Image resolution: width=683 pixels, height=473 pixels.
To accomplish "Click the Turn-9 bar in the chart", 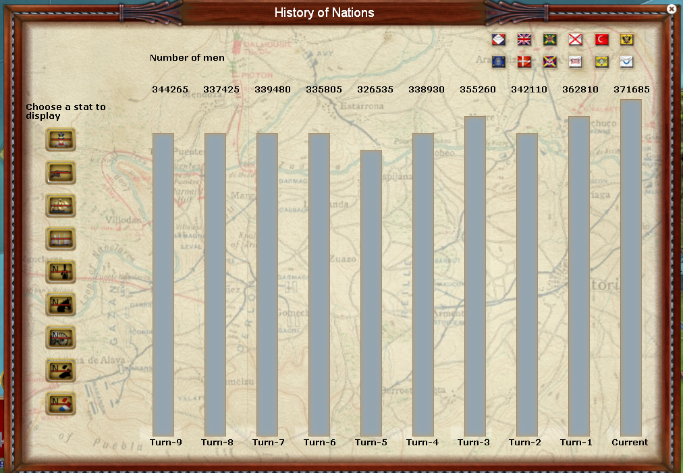I will tap(163, 285).
